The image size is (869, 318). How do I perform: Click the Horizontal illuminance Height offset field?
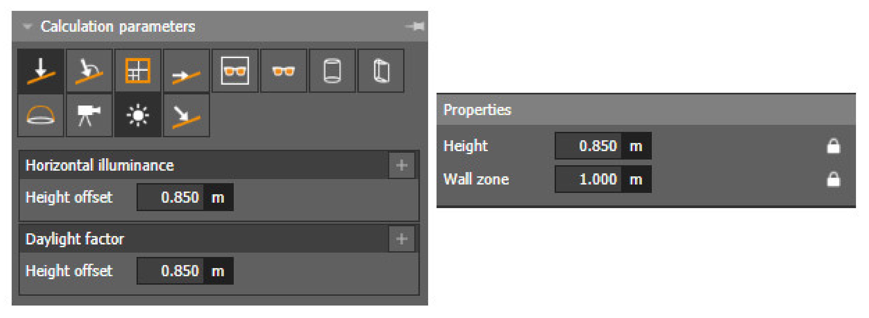(x=171, y=197)
